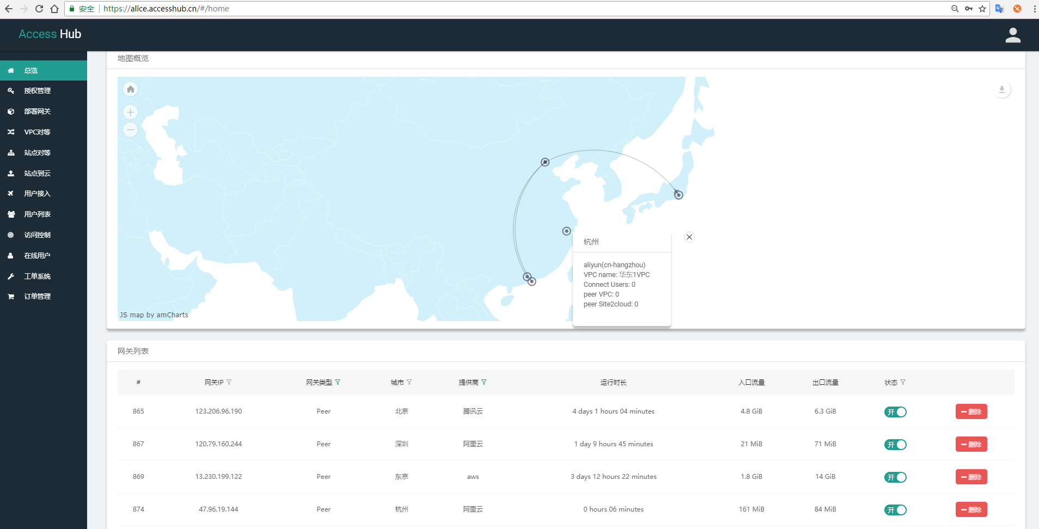
Task: Toggle status switch for gateway 867
Action: (895, 445)
